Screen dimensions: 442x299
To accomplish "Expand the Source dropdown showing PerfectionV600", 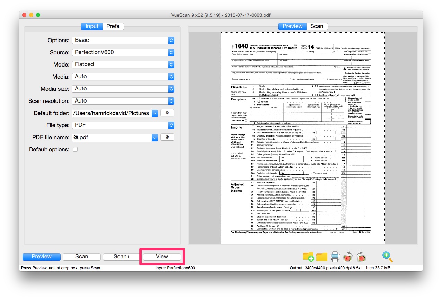I will [x=123, y=52].
